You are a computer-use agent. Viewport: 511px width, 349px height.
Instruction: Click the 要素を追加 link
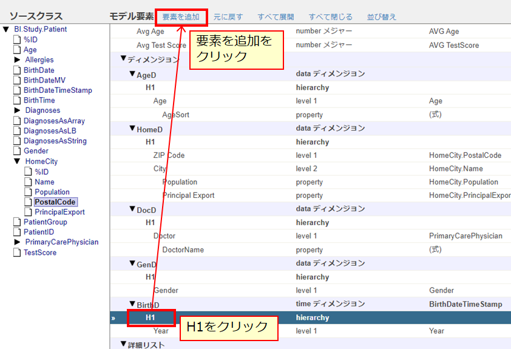click(180, 17)
